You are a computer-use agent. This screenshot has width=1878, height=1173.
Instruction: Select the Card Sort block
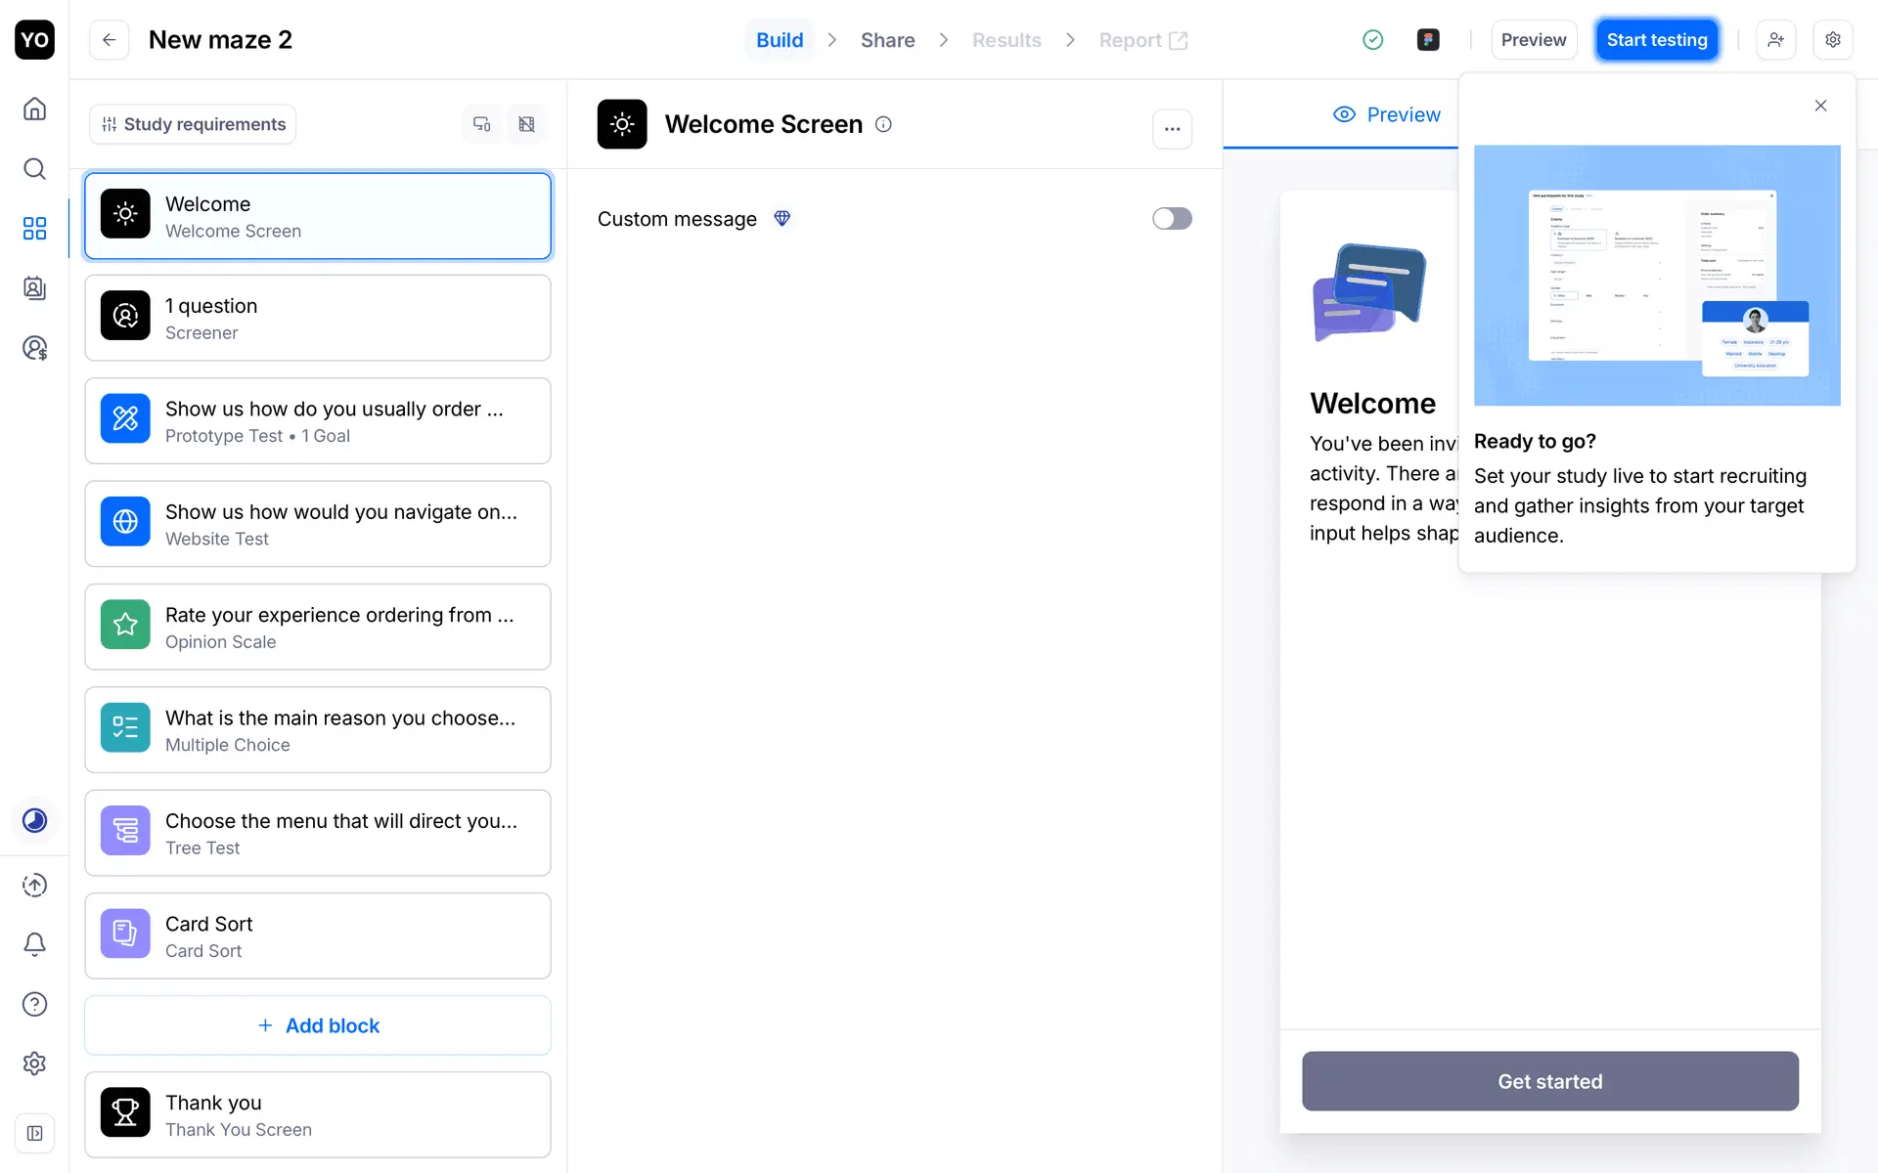[318, 936]
